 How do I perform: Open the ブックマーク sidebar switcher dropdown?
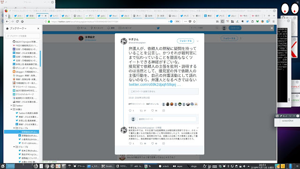(18, 28)
